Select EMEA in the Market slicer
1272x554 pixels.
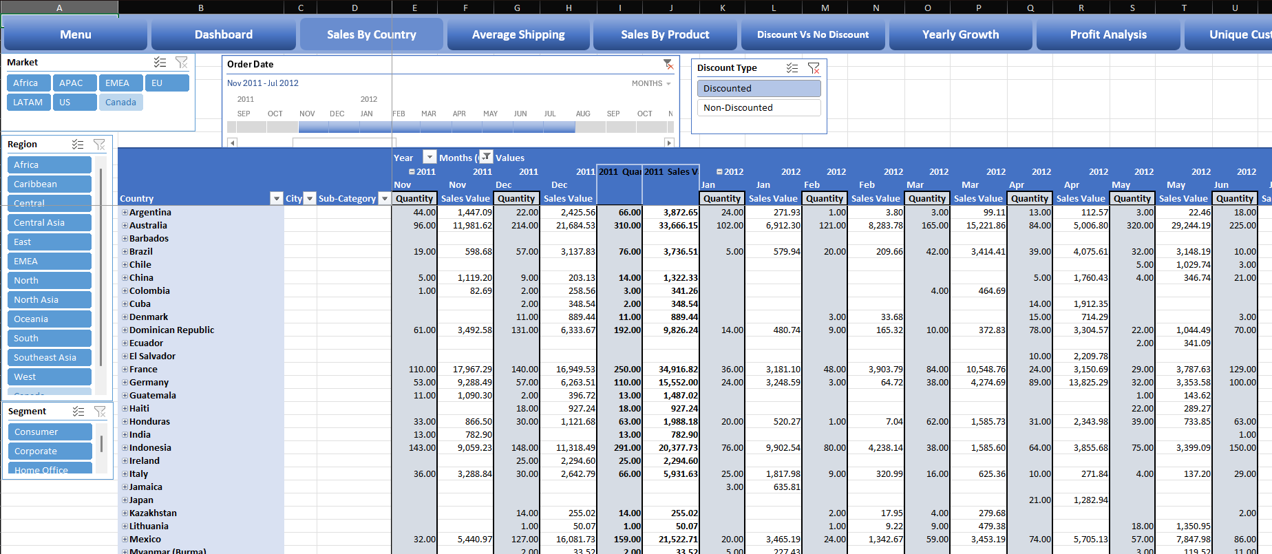coord(120,83)
